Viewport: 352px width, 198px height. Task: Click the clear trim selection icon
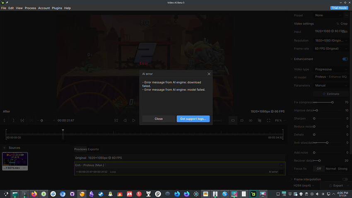[22, 121]
